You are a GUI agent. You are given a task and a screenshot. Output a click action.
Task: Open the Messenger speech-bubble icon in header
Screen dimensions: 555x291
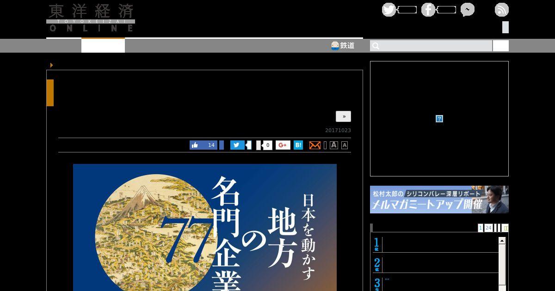coord(468,10)
